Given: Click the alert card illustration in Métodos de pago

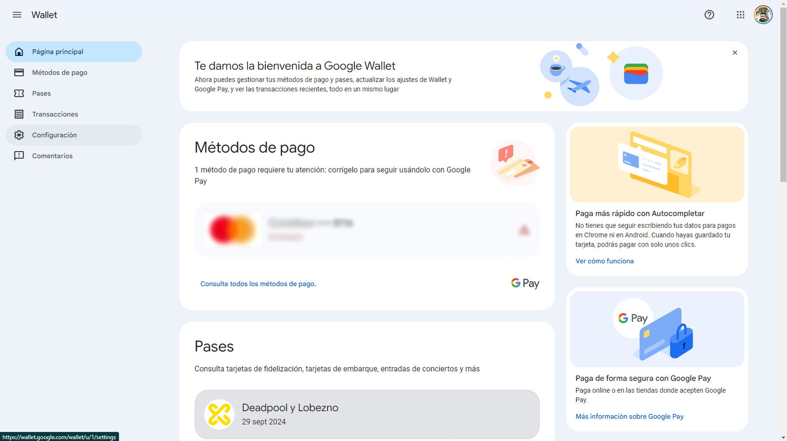Looking at the screenshot, I should [515, 163].
